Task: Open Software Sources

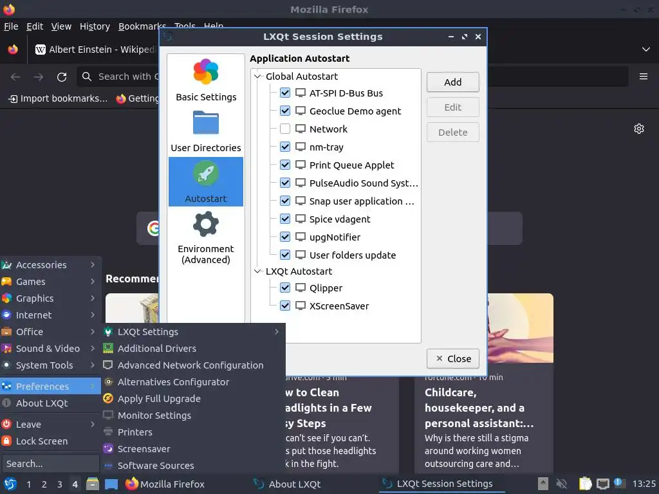Action: [193, 466]
